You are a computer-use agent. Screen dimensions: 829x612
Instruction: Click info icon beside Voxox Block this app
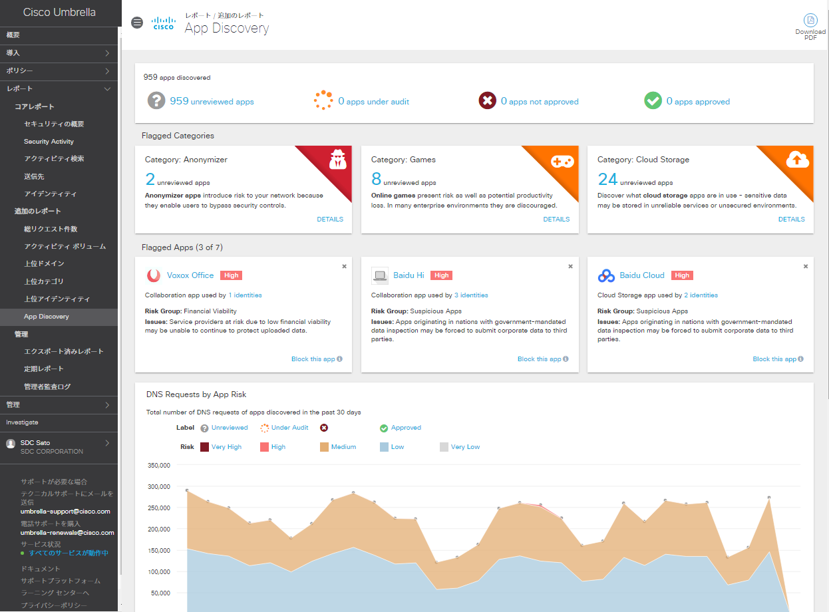tap(340, 359)
